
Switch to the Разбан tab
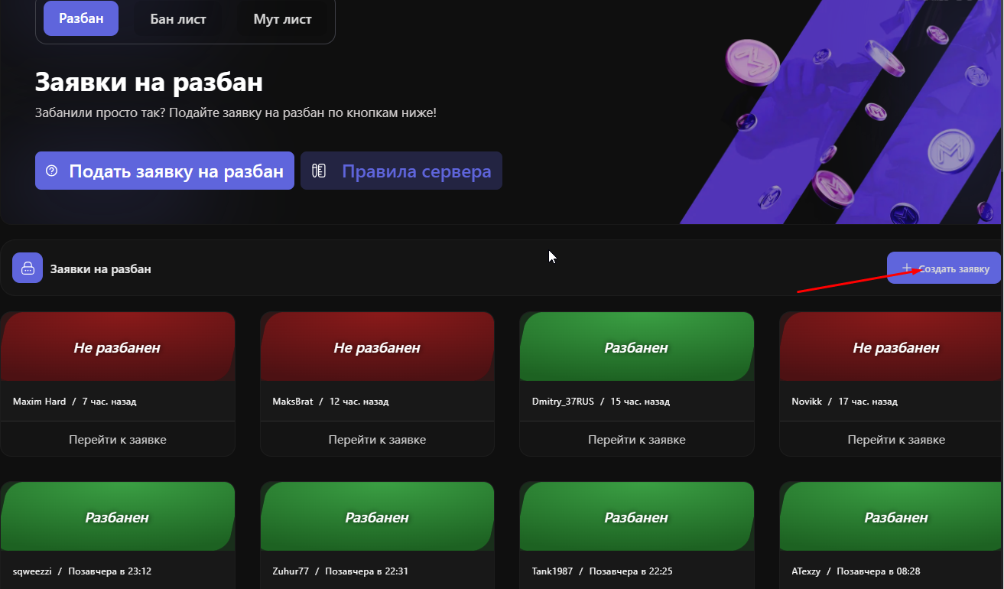pyautogui.click(x=81, y=18)
